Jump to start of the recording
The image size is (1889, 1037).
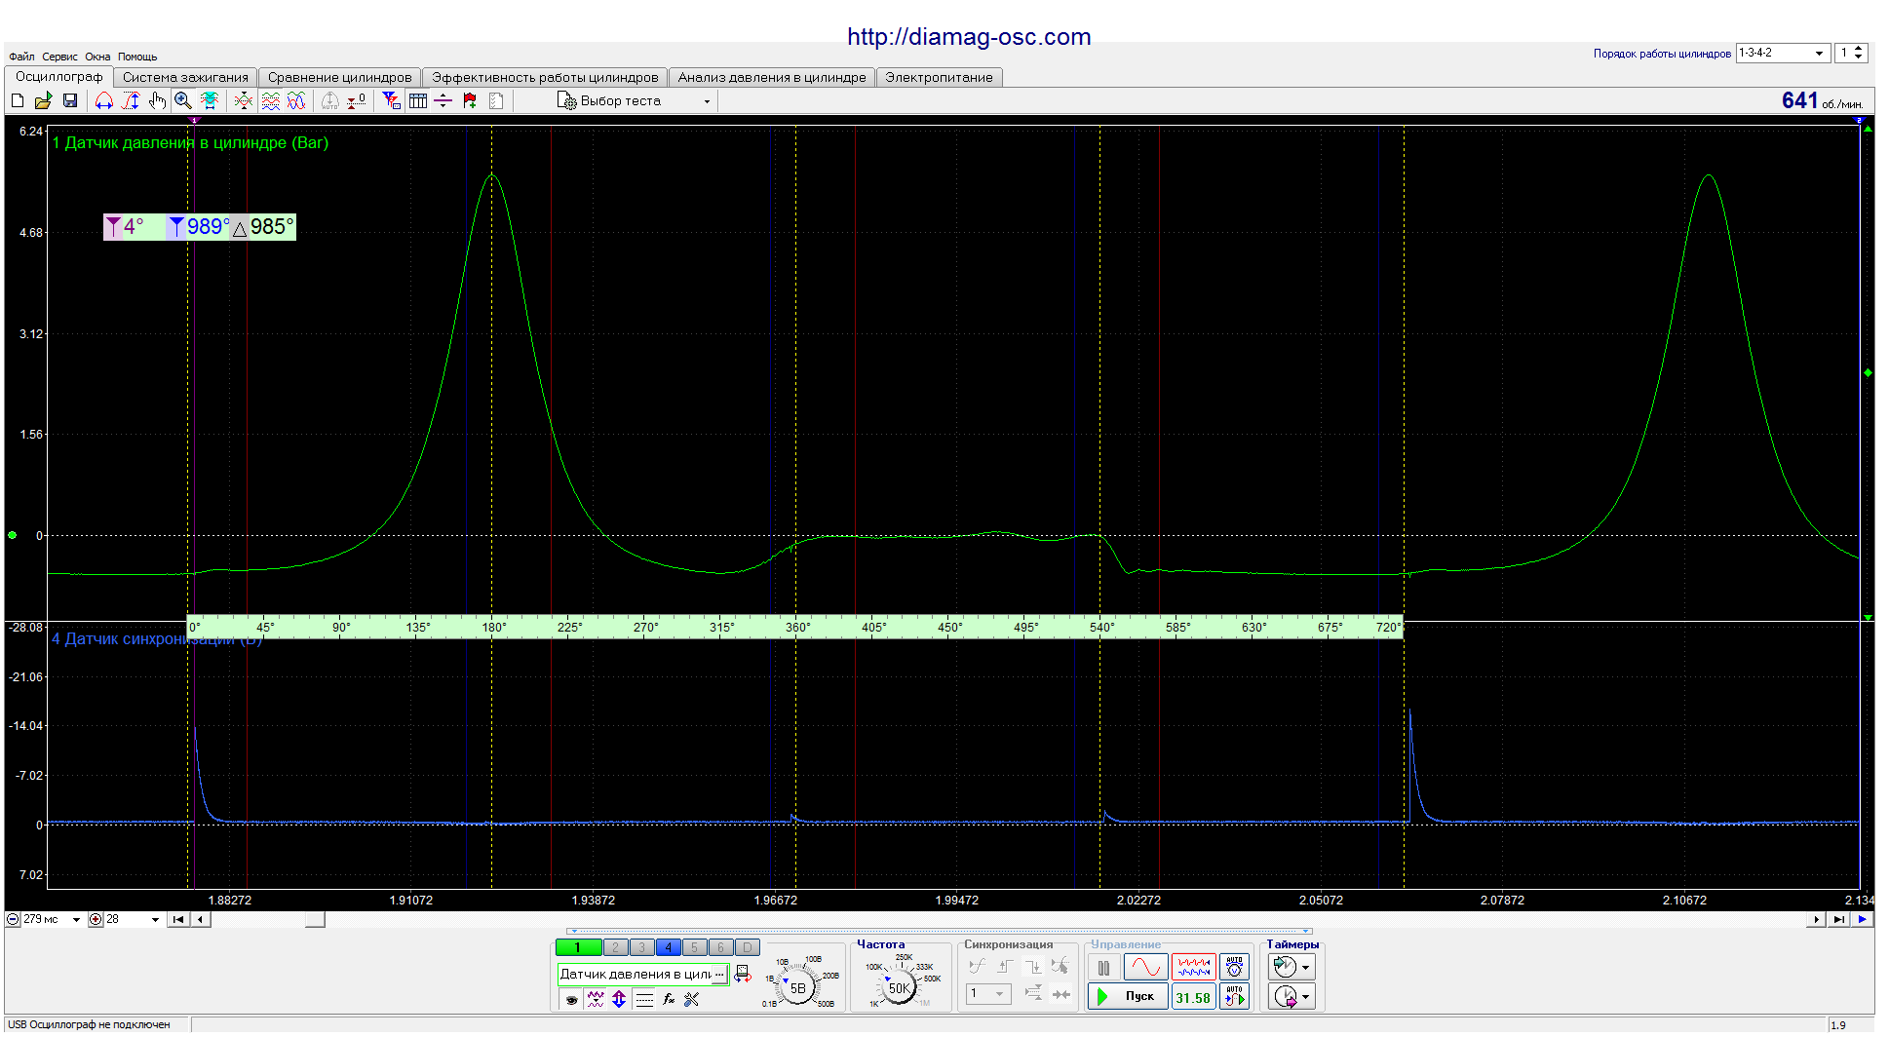(178, 919)
